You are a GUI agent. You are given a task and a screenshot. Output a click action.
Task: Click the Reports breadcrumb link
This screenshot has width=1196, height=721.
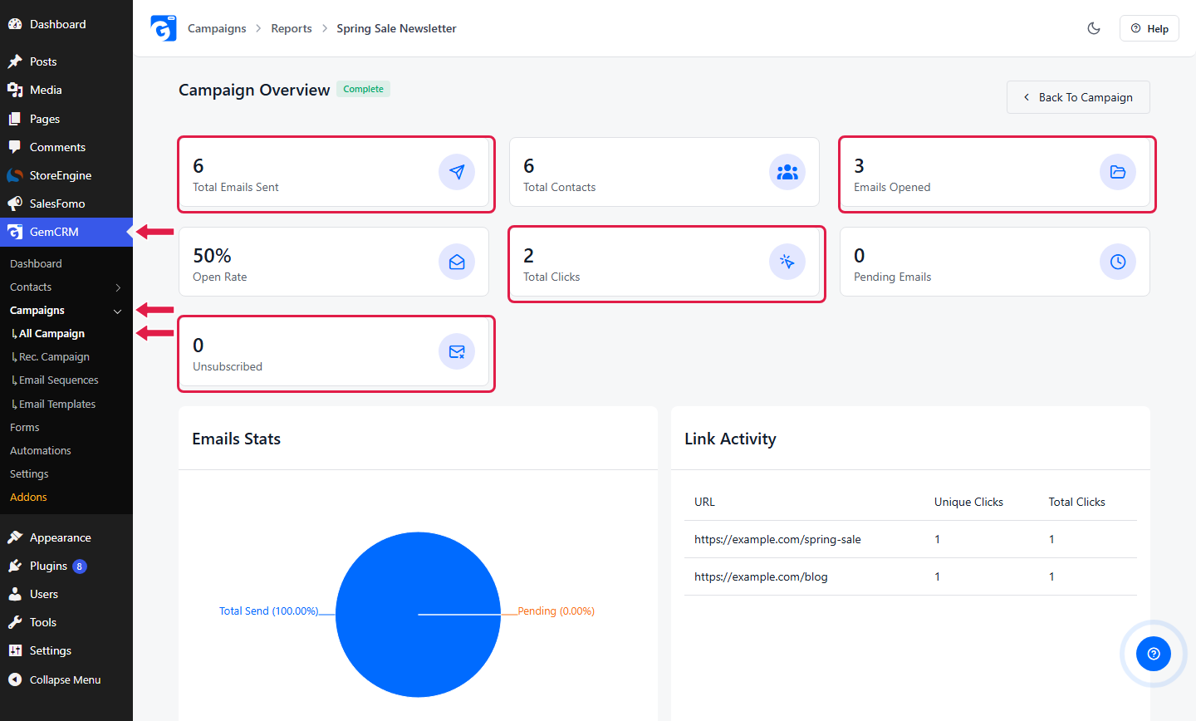coord(292,28)
